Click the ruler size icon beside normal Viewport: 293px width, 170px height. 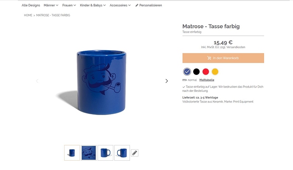click(x=184, y=80)
